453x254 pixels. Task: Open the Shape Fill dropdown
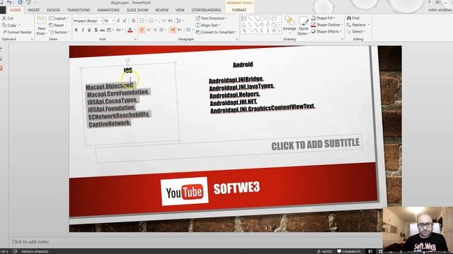coord(323,18)
